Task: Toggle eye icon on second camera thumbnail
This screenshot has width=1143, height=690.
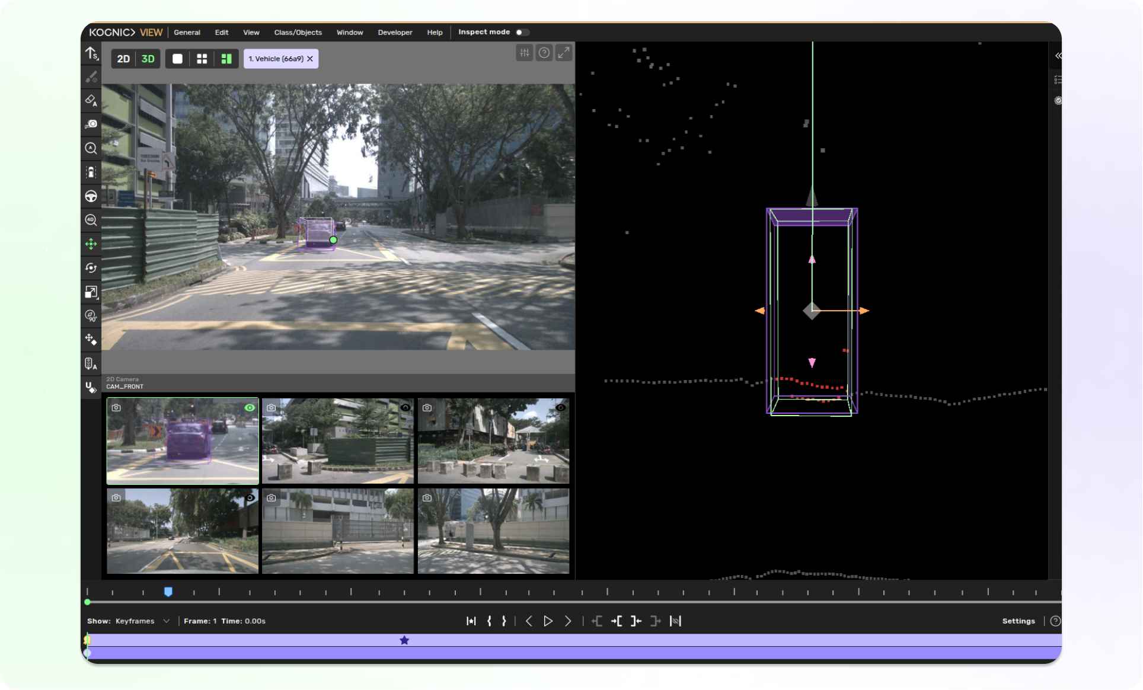Action: [406, 408]
